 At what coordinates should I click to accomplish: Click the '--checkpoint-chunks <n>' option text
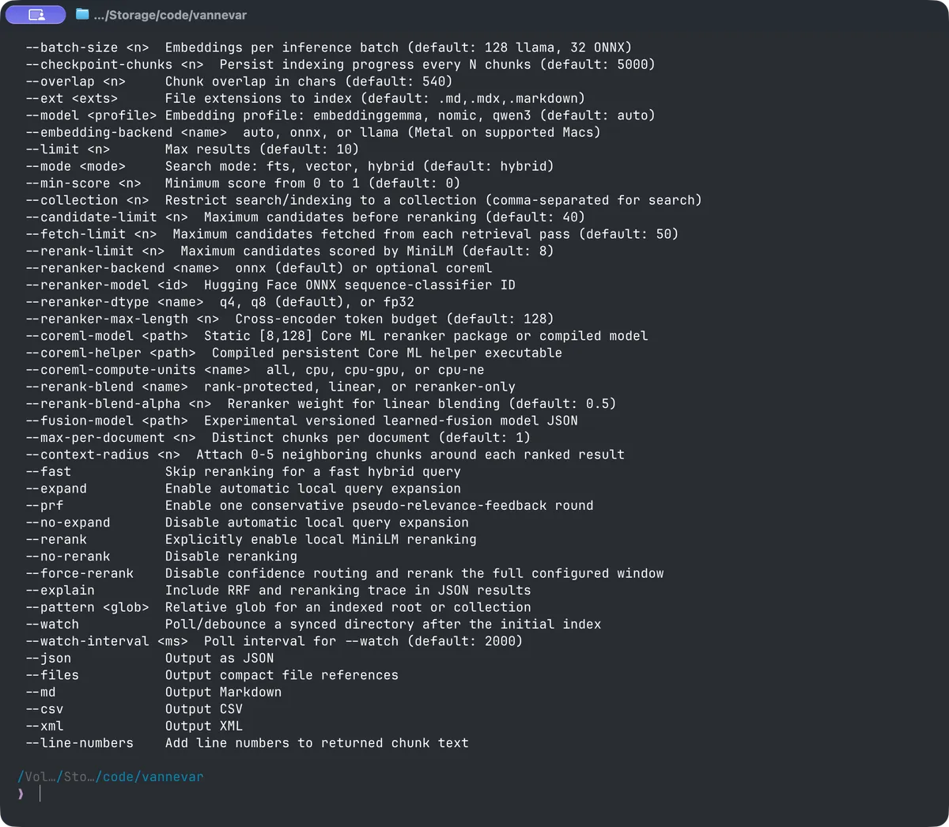(x=114, y=65)
